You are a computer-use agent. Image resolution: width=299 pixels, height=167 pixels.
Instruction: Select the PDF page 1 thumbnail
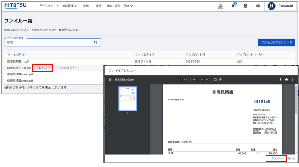(x=128, y=99)
